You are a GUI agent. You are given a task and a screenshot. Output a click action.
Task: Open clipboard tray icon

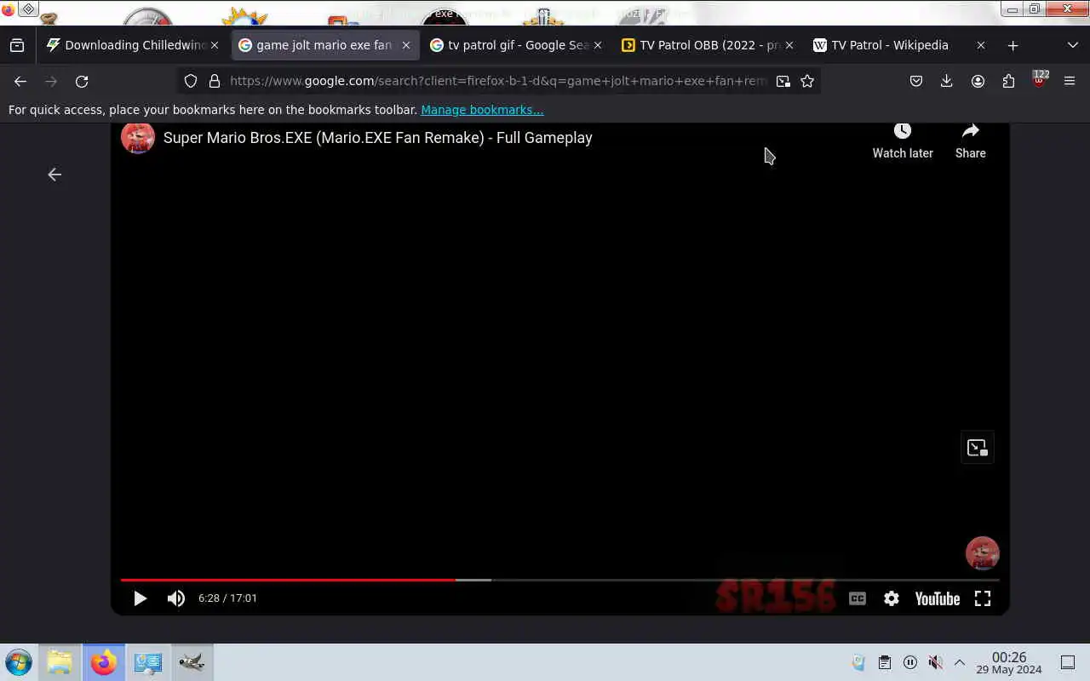[x=885, y=662]
